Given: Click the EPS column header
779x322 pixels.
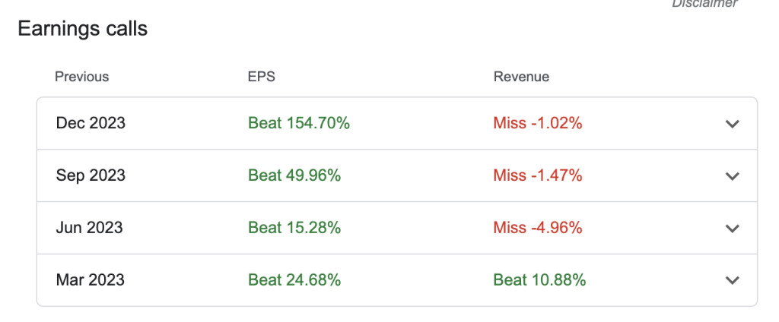Looking at the screenshot, I should coord(260,77).
